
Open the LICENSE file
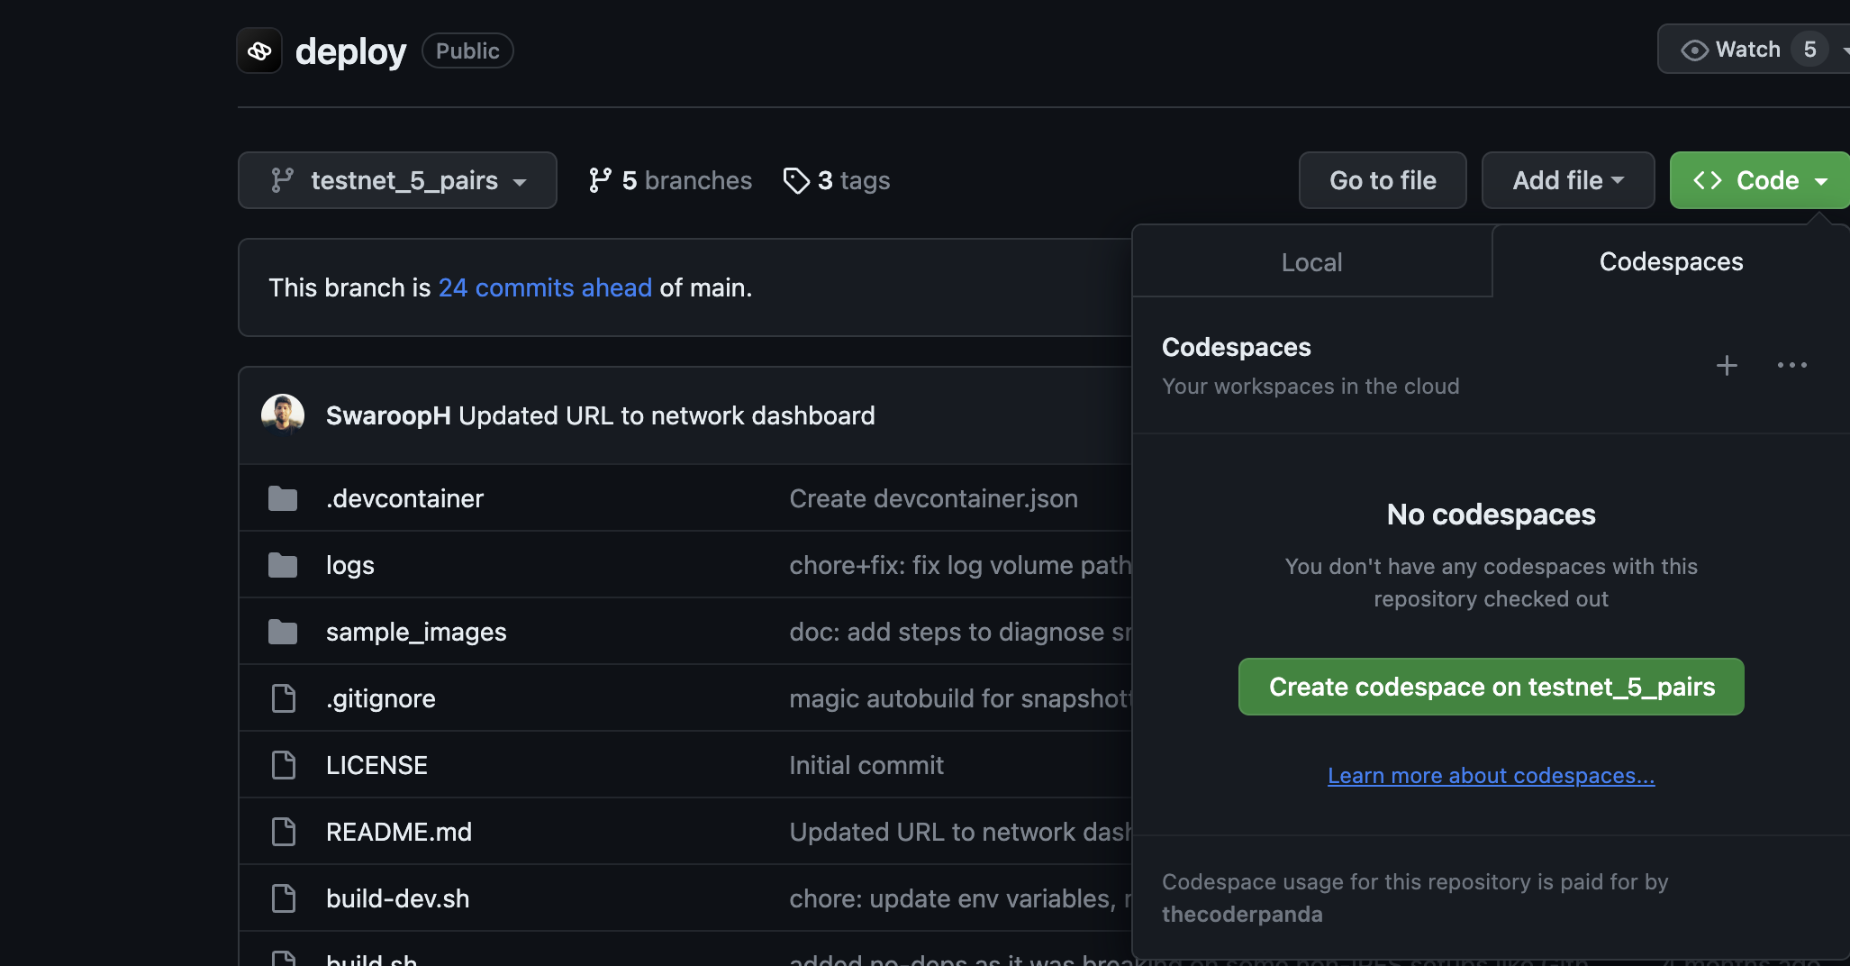[376, 765]
